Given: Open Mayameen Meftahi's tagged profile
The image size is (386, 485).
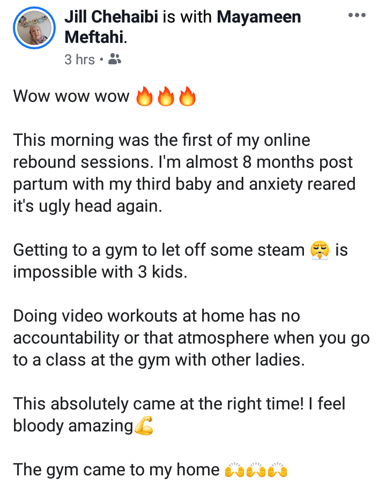Looking at the screenshot, I should click(182, 27).
